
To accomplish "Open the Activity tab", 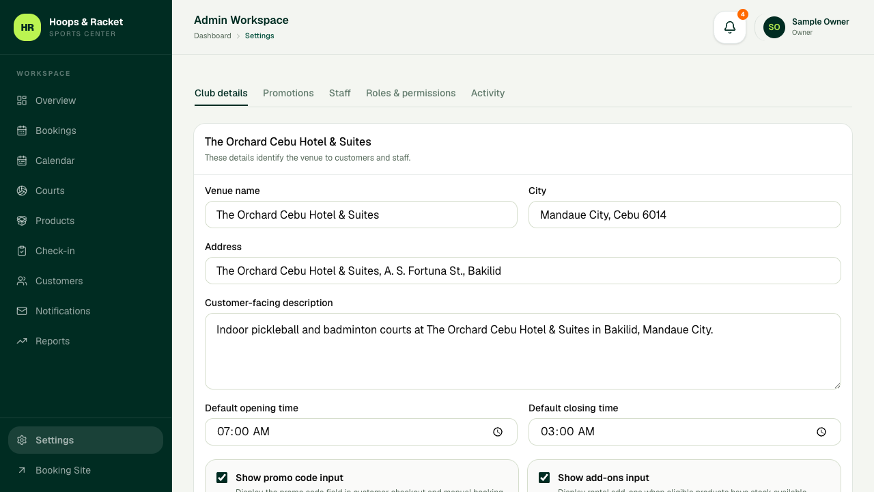I will tap(488, 93).
